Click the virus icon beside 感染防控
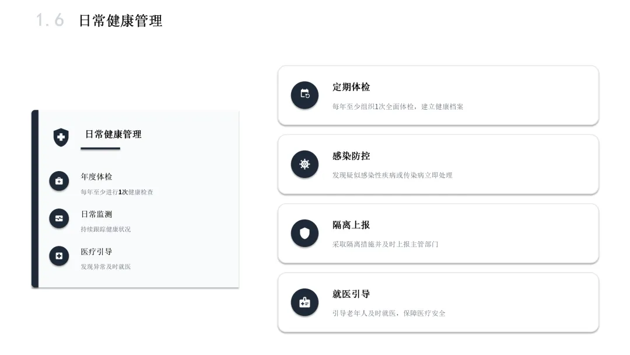This screenshot has width=630, height=355. click(x=304, y=164)
